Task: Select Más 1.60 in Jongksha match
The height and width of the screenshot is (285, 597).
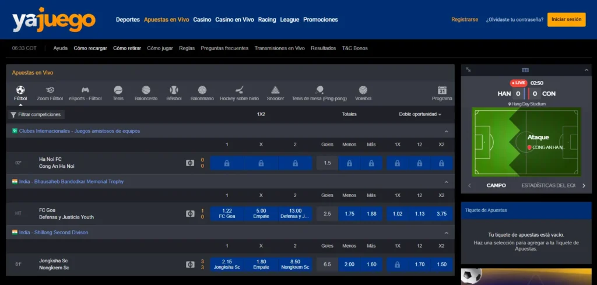Action: (371, 264)
